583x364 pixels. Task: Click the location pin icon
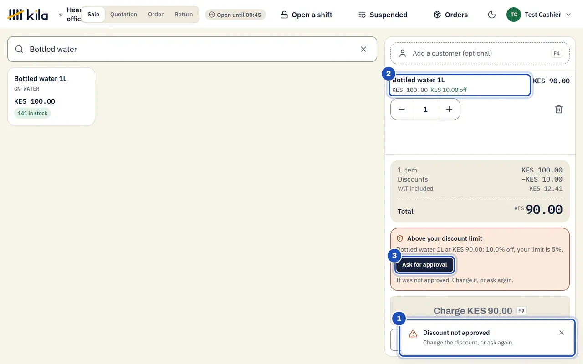tap(61, 15)
